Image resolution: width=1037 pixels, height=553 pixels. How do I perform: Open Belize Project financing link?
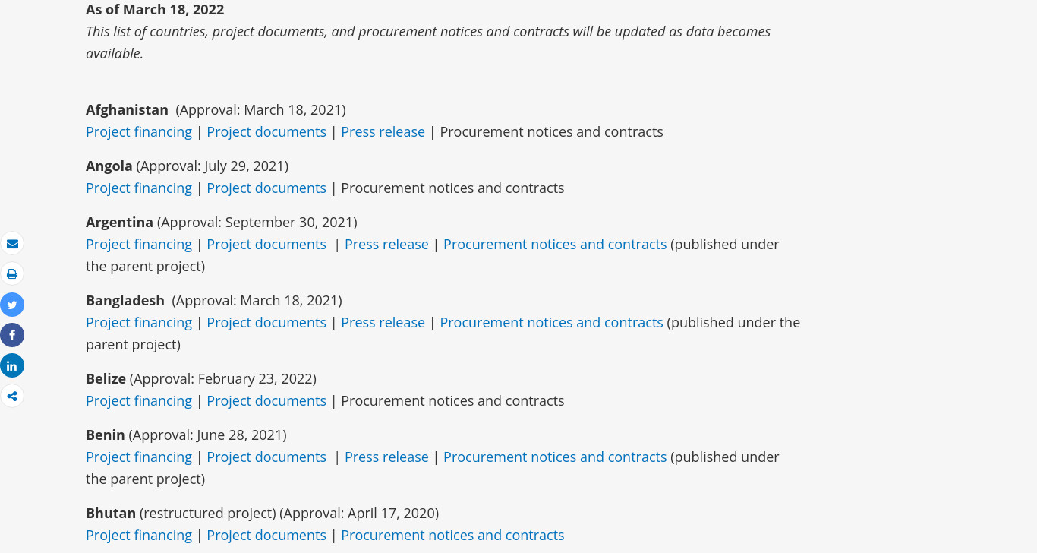pyautogui.click(x=139, y=400)
